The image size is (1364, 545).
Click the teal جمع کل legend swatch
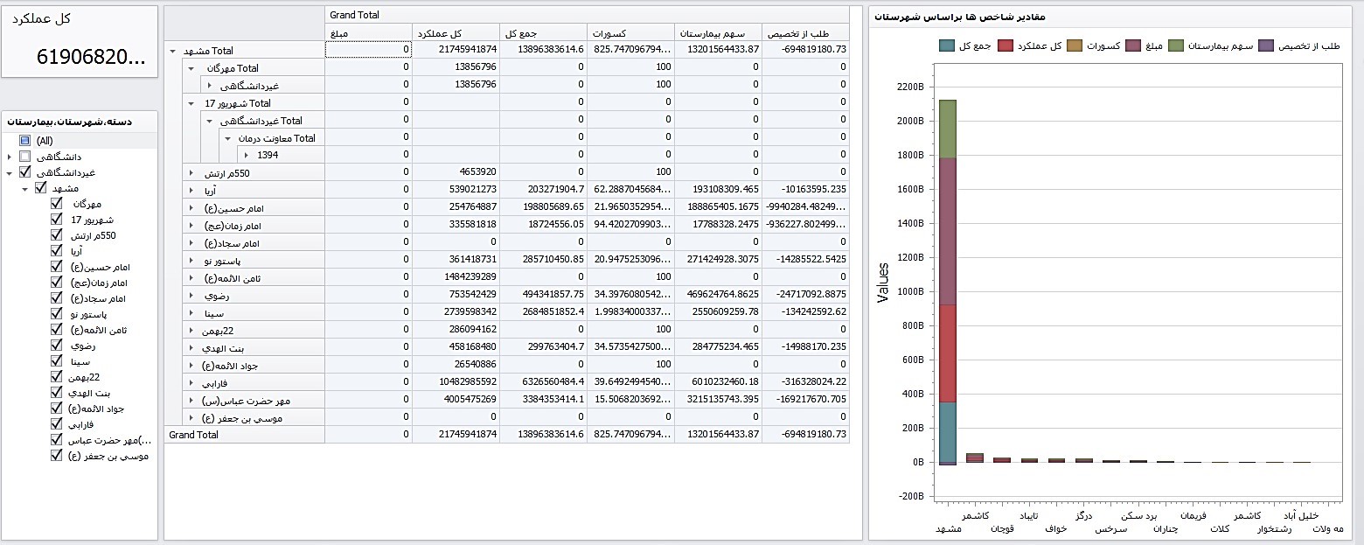pos(947,45)
